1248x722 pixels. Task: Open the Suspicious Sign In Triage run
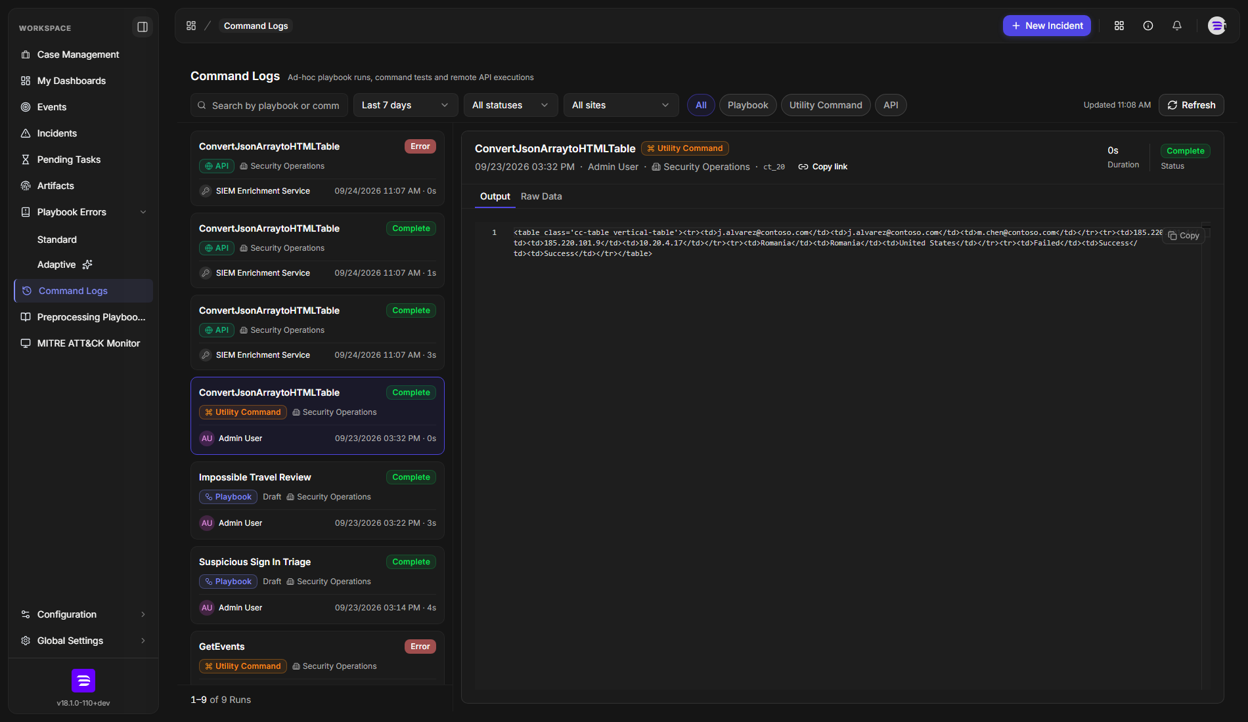pyautogui.click(x=317, y=585)
